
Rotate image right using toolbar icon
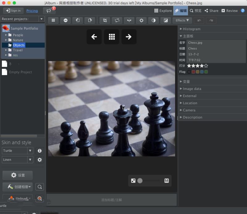[90, 20]
